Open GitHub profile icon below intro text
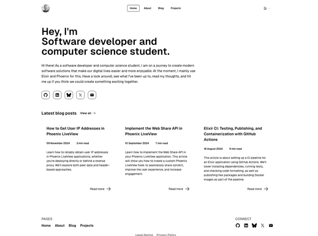Image resolution: width=318 pixels, height=236 pixels. click(46, 95)
